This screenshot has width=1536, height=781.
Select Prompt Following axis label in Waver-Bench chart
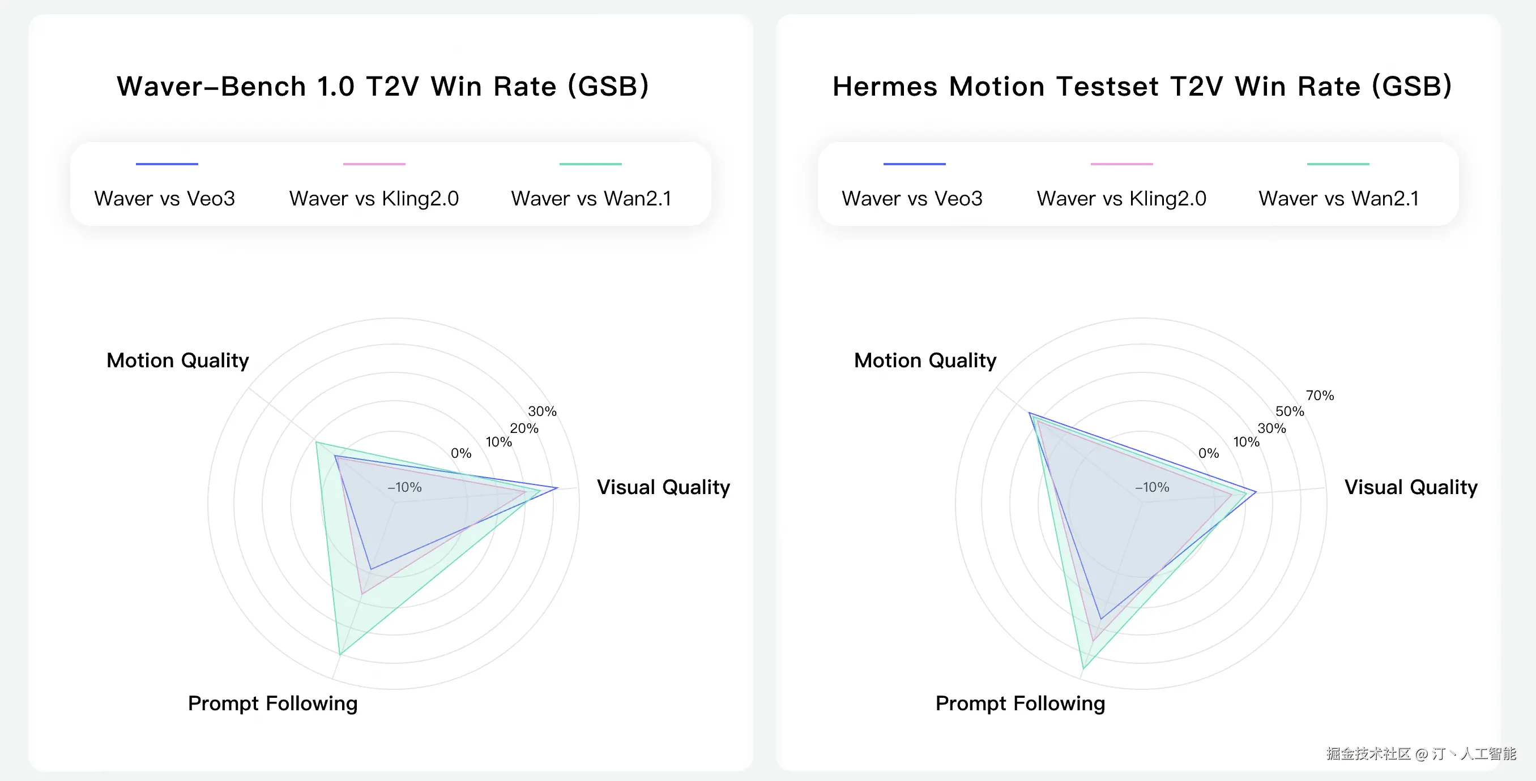272,703
